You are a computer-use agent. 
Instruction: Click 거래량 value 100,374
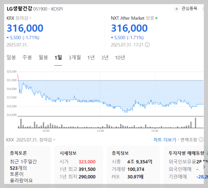136,169
